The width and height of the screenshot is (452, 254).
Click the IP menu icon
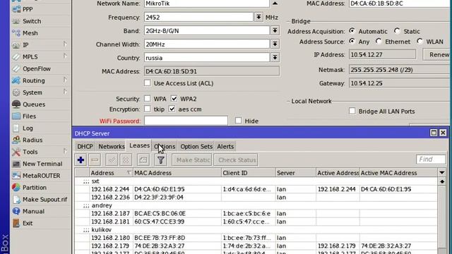(16, 44)
